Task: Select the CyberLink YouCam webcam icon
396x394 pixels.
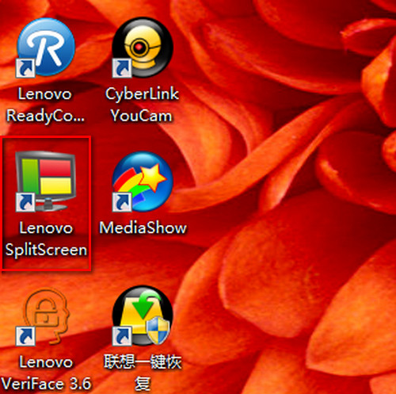Action: tap(143, 47)
